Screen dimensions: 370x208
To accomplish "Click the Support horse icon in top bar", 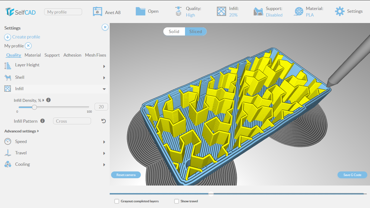I will (x=258, y=11).
